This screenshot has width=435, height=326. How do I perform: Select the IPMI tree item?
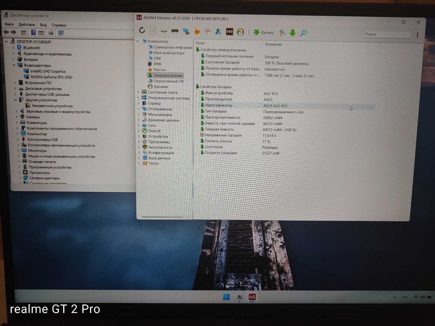(x=155, y=64)
